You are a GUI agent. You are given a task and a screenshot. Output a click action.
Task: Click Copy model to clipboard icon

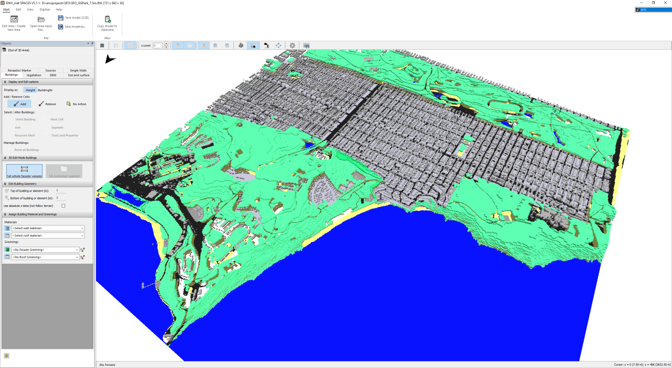point(107,19)
